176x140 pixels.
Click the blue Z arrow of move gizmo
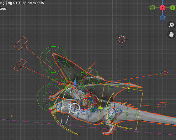tap(75, 82)
